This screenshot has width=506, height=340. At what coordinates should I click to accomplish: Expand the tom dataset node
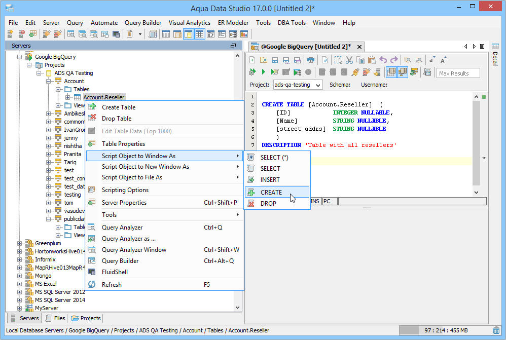click(x=48, y=203)
